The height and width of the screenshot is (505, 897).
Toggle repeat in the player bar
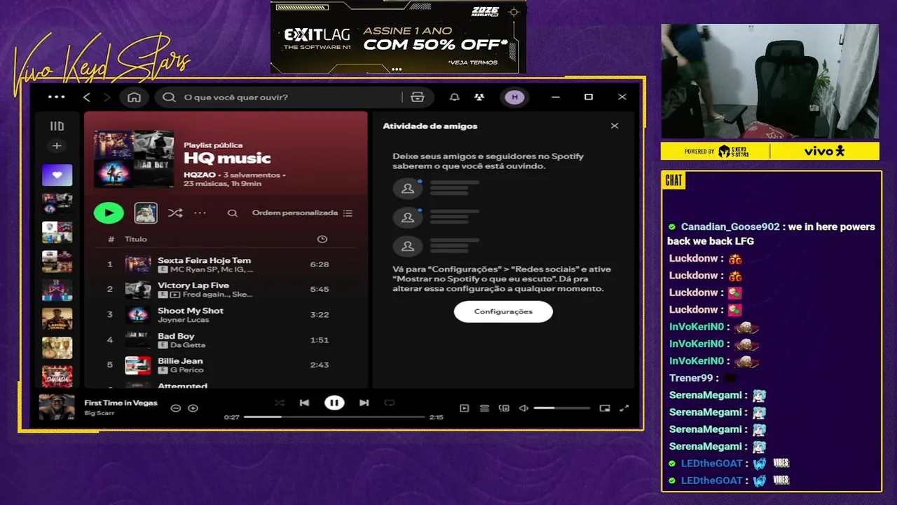coord(390,403)
